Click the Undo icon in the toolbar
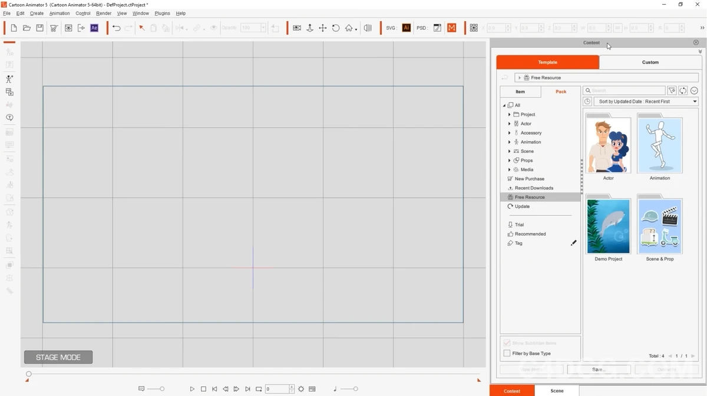The height and width of the screenshot is (396, 707). tap(116, 28)
